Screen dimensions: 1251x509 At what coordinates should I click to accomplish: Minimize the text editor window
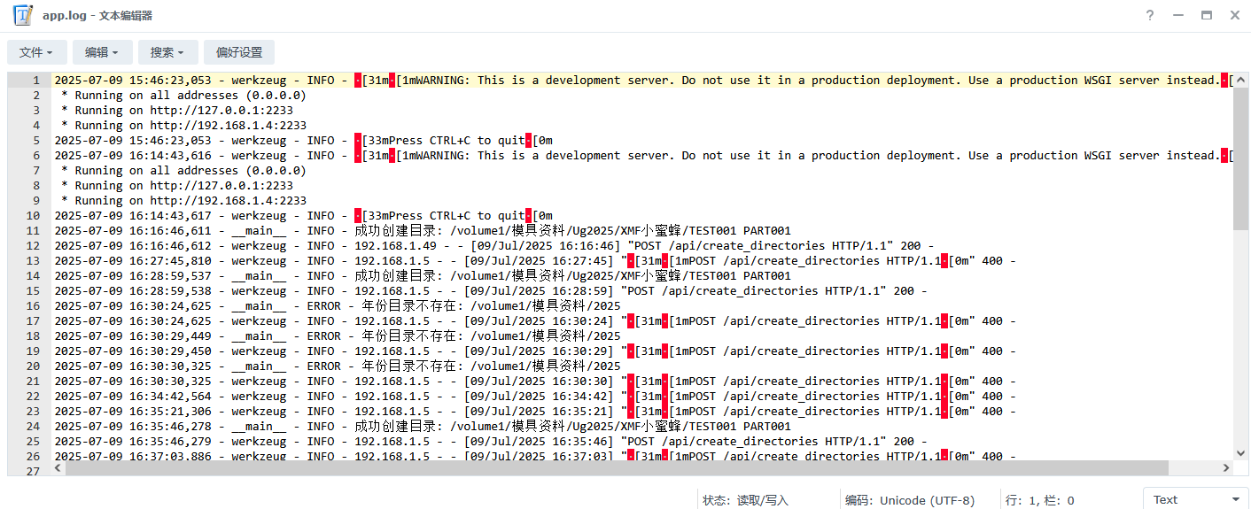(1177, 15)
